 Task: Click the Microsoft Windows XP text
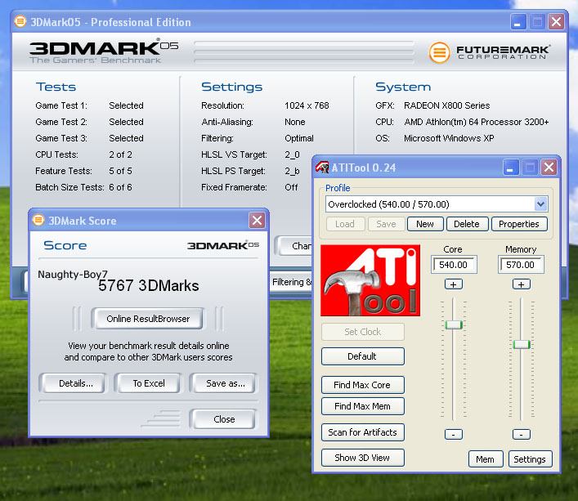449,138
